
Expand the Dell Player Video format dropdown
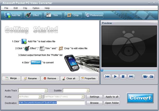coord(83,97)
